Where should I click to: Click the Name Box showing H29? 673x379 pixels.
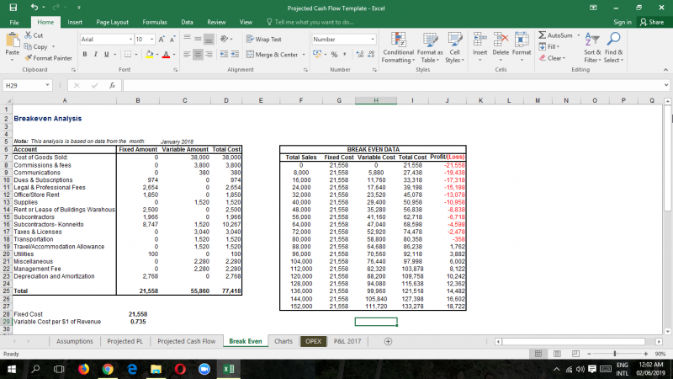point(25,85)
